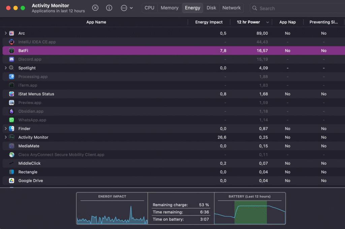The width and height of the screenshot is (345, 229).
Task: Sort by App Name column header
Action: coord(96,22)
